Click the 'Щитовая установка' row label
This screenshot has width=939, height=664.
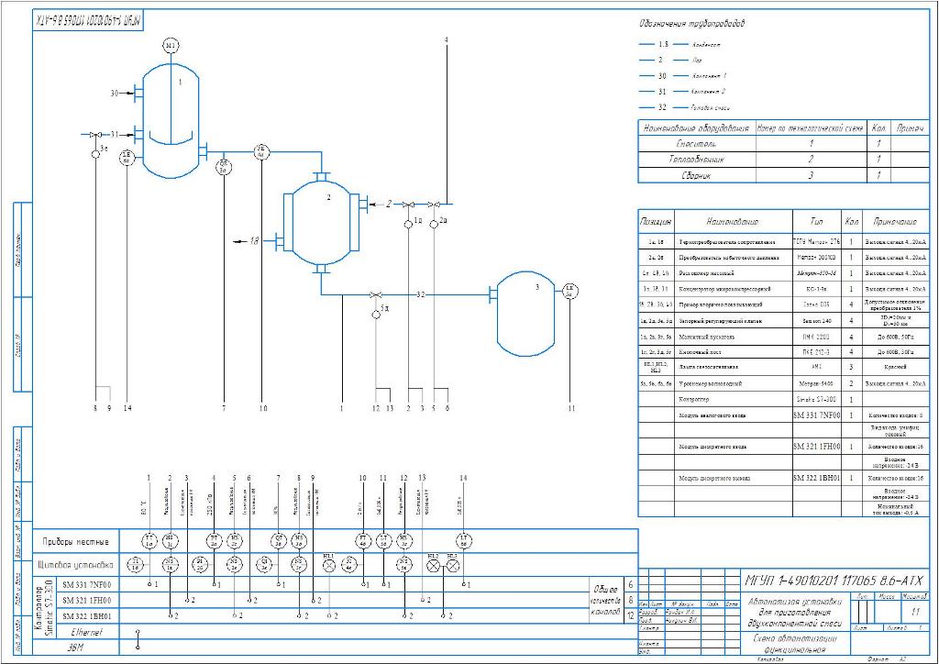point(76,564)
